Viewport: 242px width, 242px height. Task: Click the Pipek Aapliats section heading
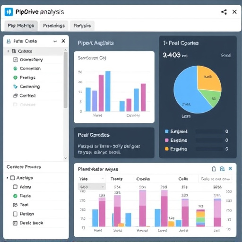95,43
